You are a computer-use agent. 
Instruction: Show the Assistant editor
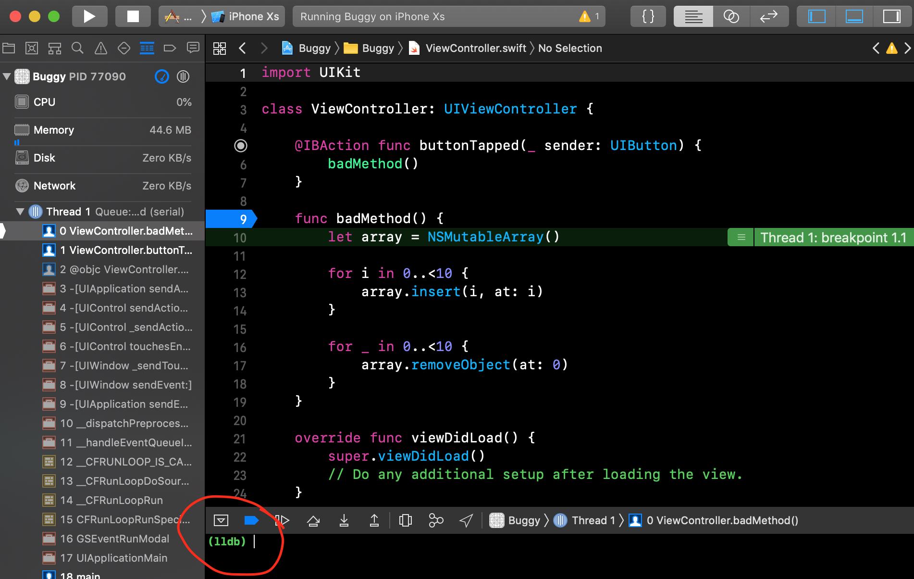point(731,16)
